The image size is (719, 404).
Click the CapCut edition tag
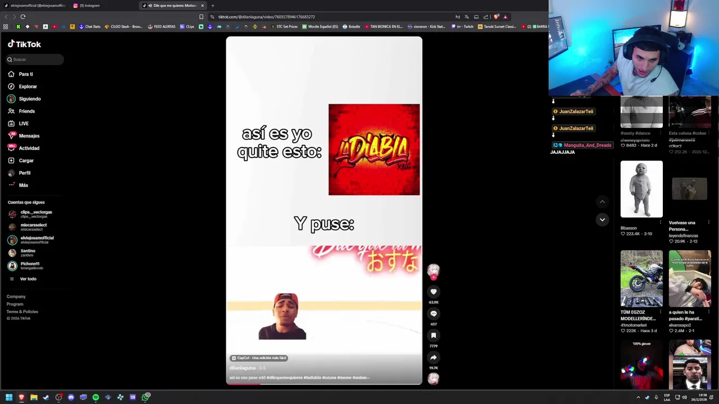(x=259, y=358)
